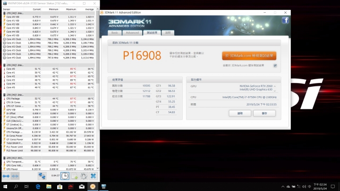Click the 儲存 save button

point(264,113)
